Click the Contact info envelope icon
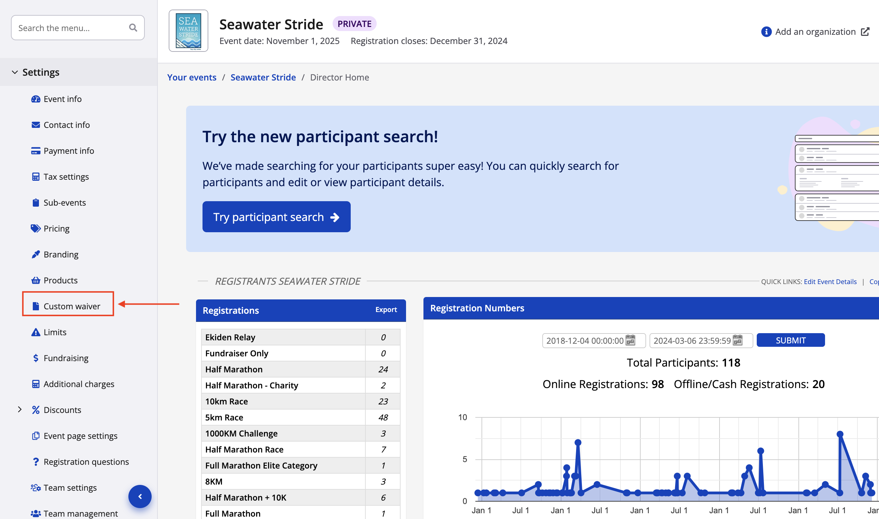 (x=36, y=125)
